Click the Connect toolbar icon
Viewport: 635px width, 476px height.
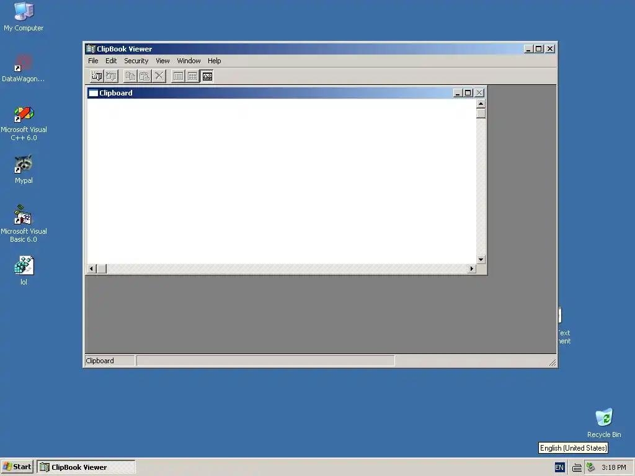pyautogui.click(x=97, y=76)
